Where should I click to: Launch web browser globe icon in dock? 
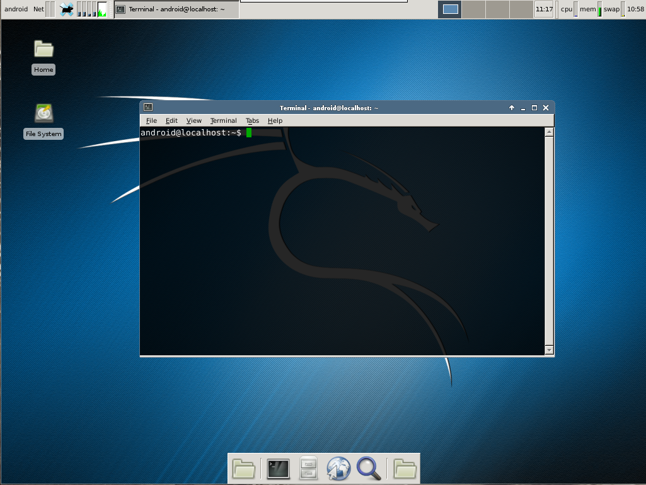coord(338,469)
